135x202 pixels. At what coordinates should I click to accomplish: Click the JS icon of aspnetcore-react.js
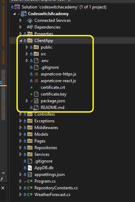click(36, 81)
